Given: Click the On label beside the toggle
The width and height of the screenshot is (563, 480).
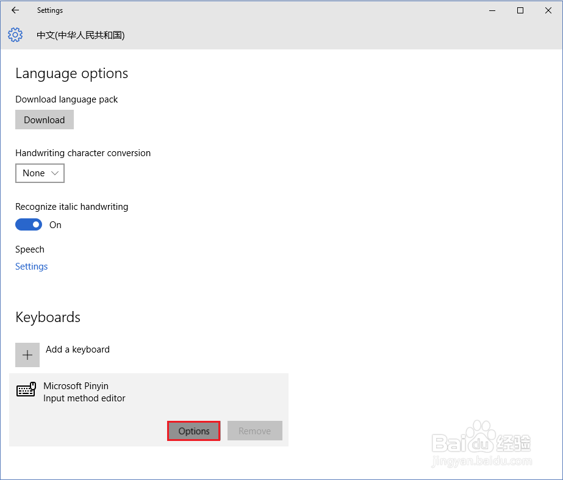Looking at the screenshot, I should pyautogui.click(x=56, y=225).
